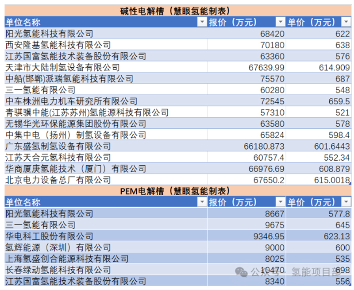Click quote value 67650.2

tap(269, 180)
